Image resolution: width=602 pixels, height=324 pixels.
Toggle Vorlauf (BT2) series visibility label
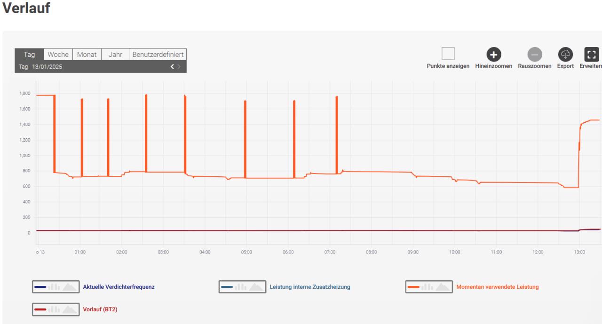100,309
